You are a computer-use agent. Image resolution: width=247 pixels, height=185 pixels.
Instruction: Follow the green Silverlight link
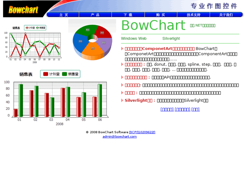pyautogui.click(x=171, y=39)
